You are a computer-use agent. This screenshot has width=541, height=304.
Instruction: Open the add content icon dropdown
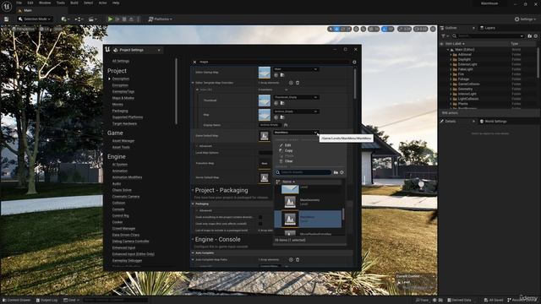(x=64, y=19)
